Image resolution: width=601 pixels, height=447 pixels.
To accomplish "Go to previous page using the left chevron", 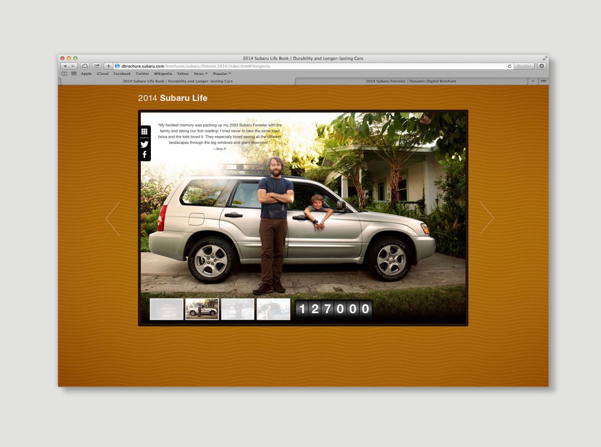I will point(113,219).
